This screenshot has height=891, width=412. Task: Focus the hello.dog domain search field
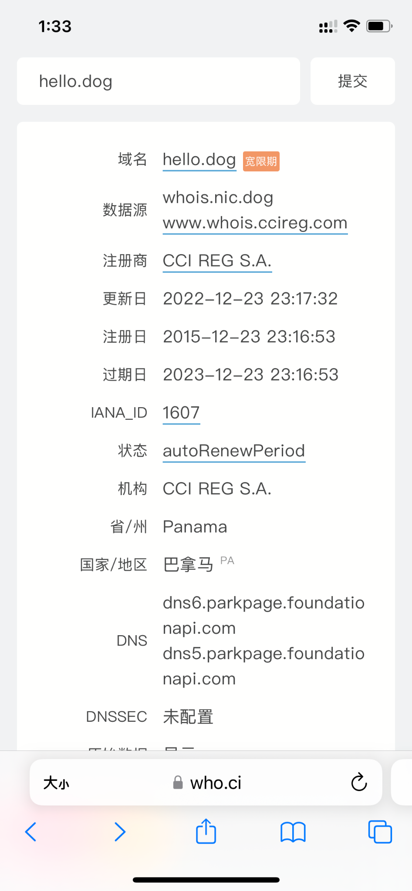tap(158, 81)
